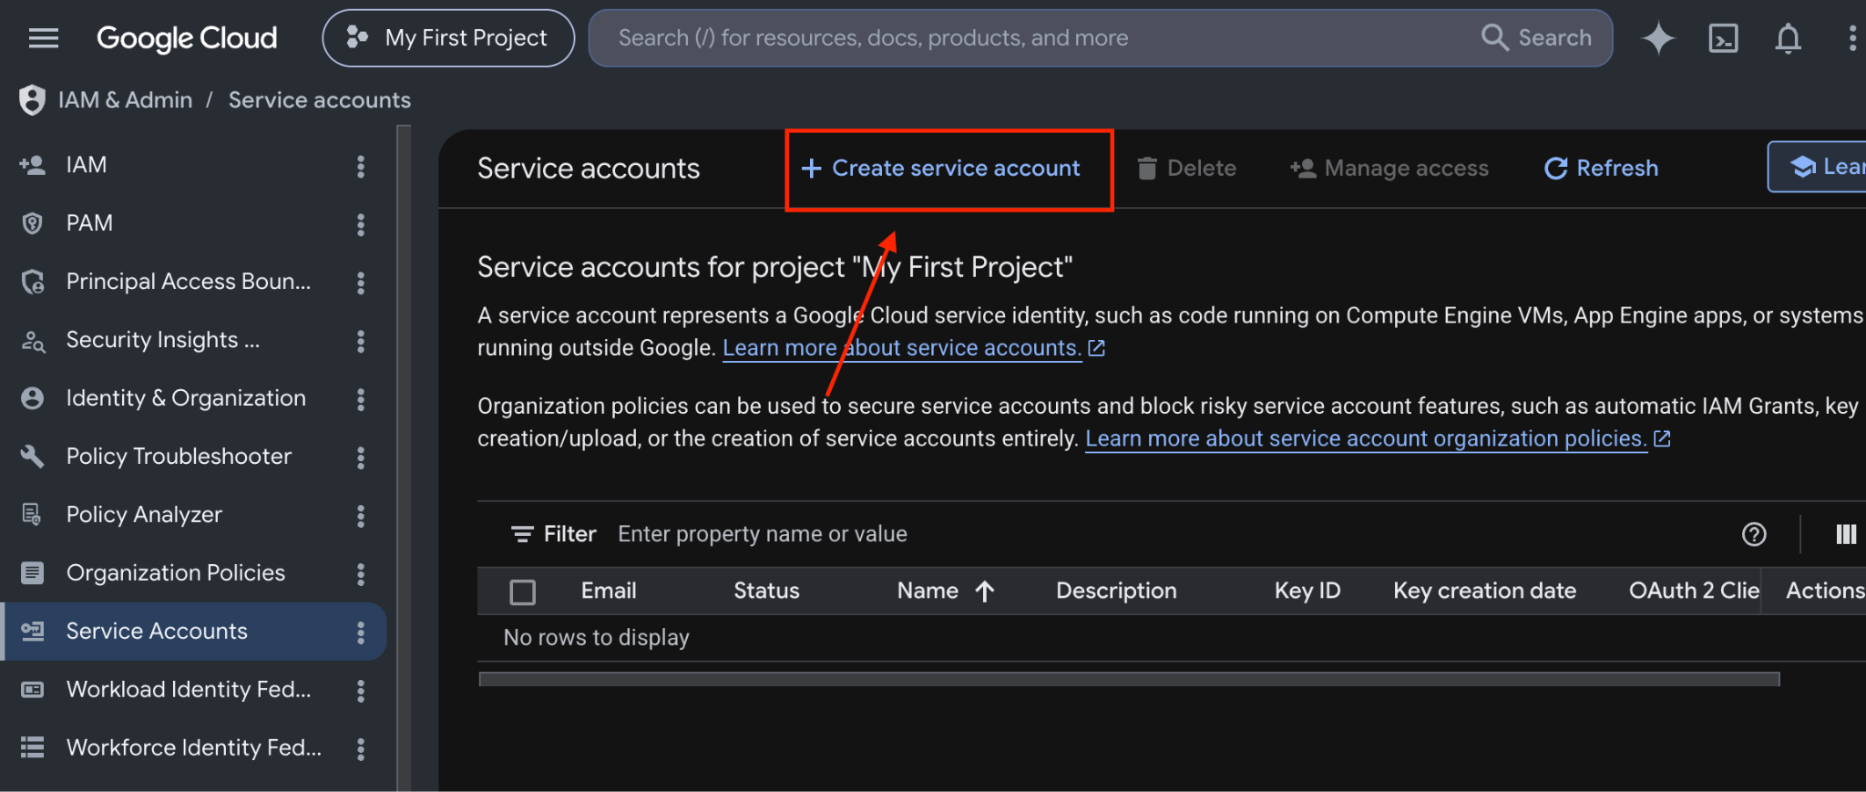Open Identity & Organization three-dot menu

[361, 399]
